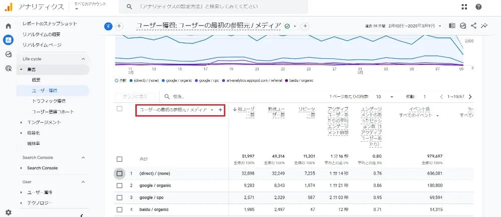Open the すべてのイベント event filter dropdown
501x217 pixels.
(419, 116)
